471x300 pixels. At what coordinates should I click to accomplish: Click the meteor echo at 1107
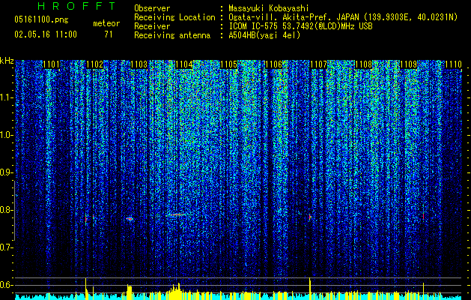(x=310, y=217)
